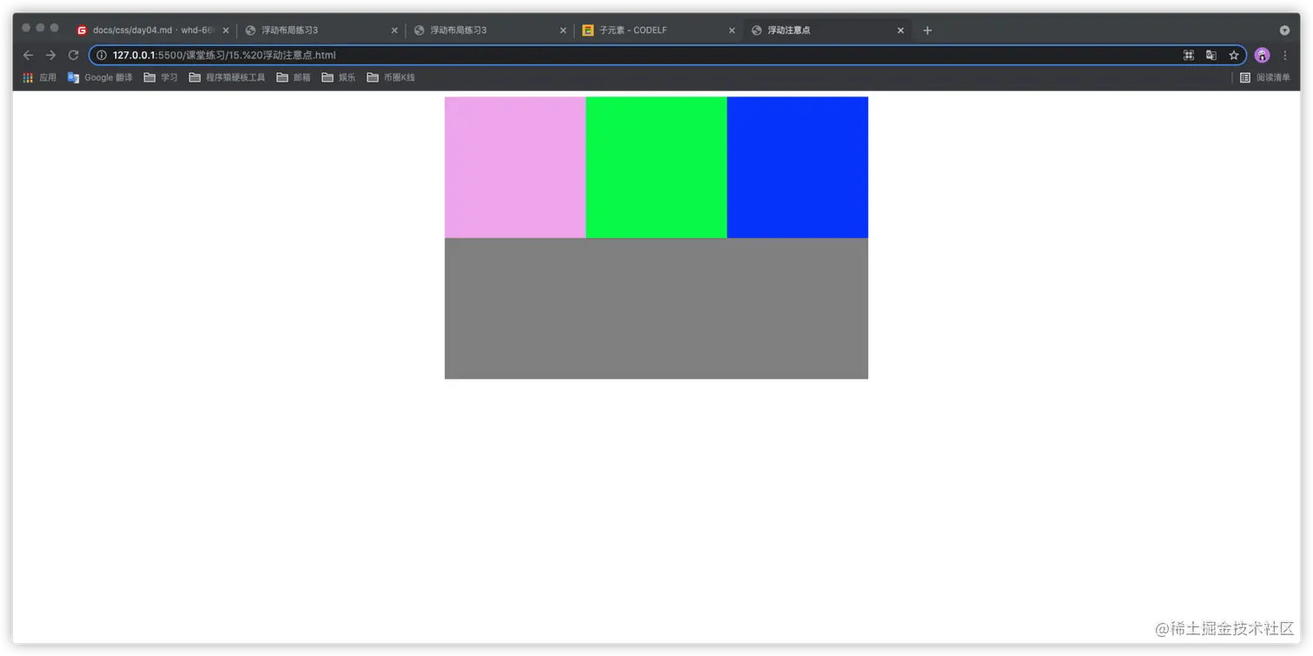Select the pink floated color block

pyautogui.click(x=515, y=167)
